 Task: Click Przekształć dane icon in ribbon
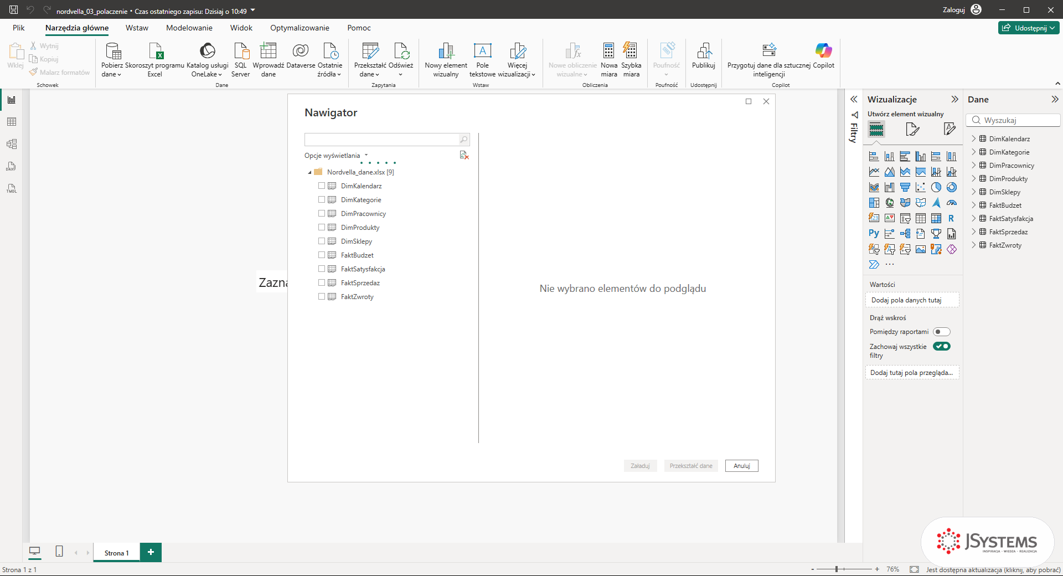pyautogui.click(x=370, y=51)
